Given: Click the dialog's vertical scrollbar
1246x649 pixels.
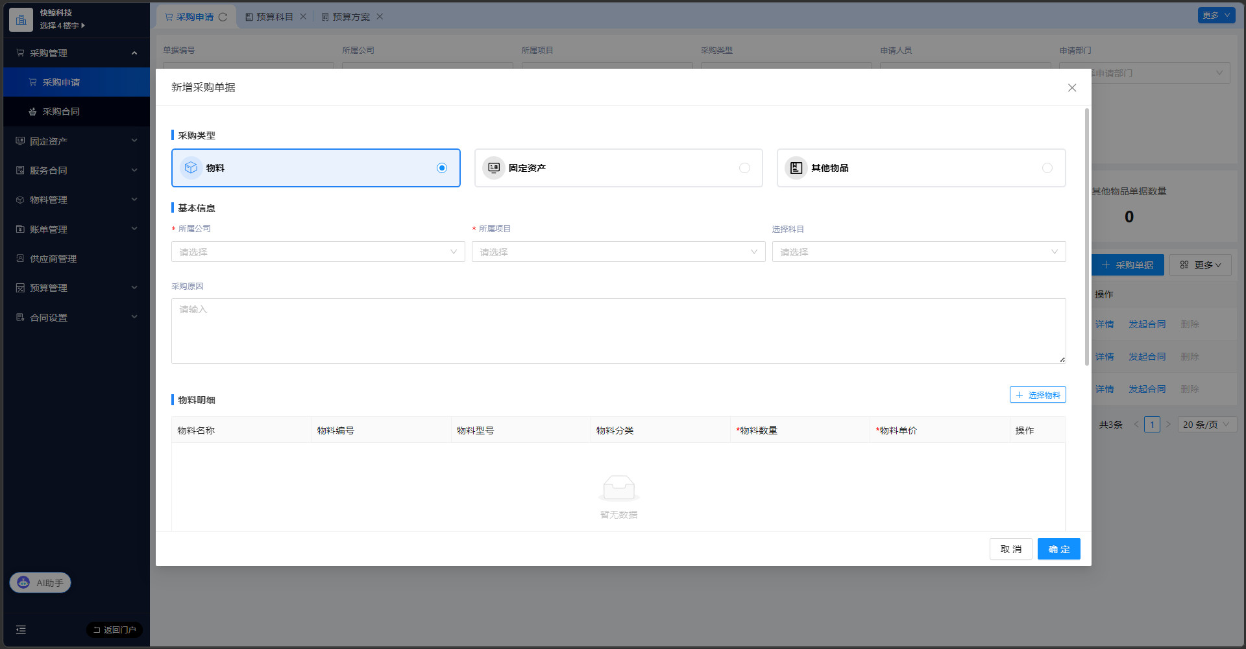Looking at the screenshot, I should [1086, 237].
